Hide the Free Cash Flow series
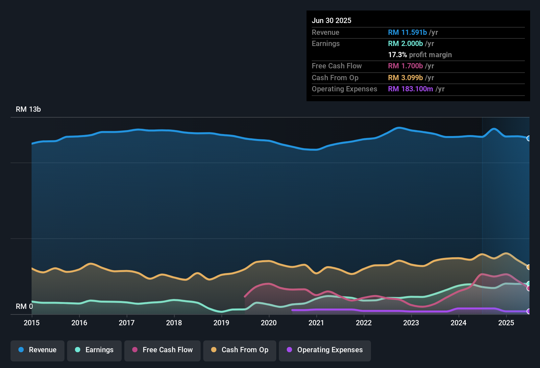 pyautogui.click(x=162, y=350)
